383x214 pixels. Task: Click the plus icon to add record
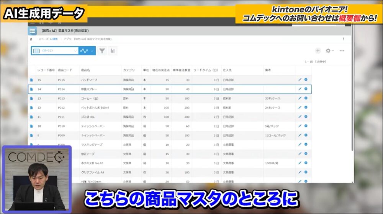(x=318, y=50)
